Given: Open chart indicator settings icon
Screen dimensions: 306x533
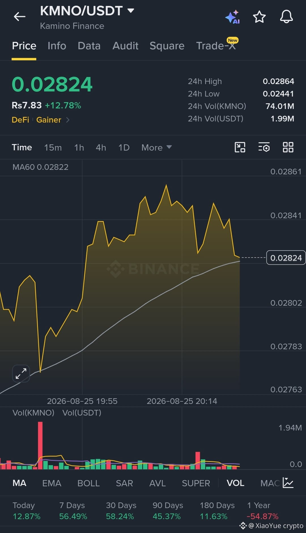Looking at the screenshot, I should pyautogui.click(x=264, y=147).
